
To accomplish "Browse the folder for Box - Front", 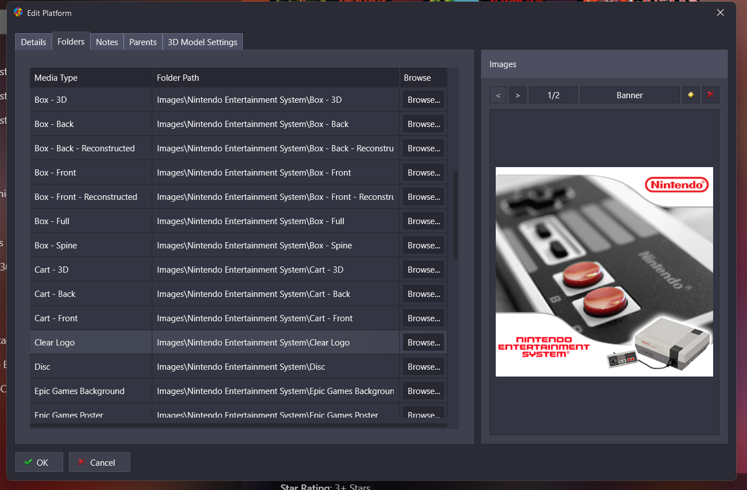I will (x=423, y=173).
